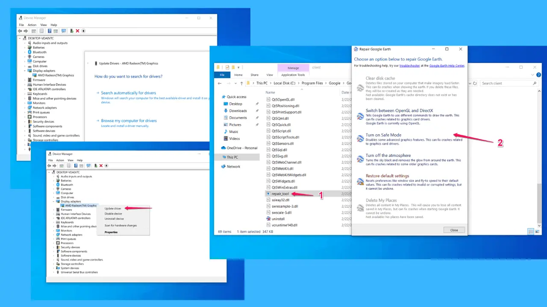
Task: Expand Processors in context-menu Device Manager
Action: [x=54, y=243]
